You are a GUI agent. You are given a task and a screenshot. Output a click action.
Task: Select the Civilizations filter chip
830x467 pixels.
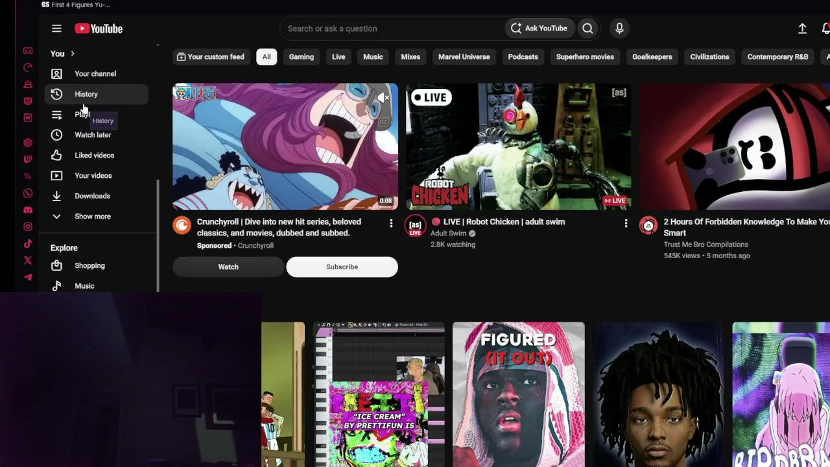tap(710, 57)
